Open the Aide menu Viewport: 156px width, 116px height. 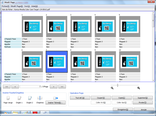click(34, 6)
